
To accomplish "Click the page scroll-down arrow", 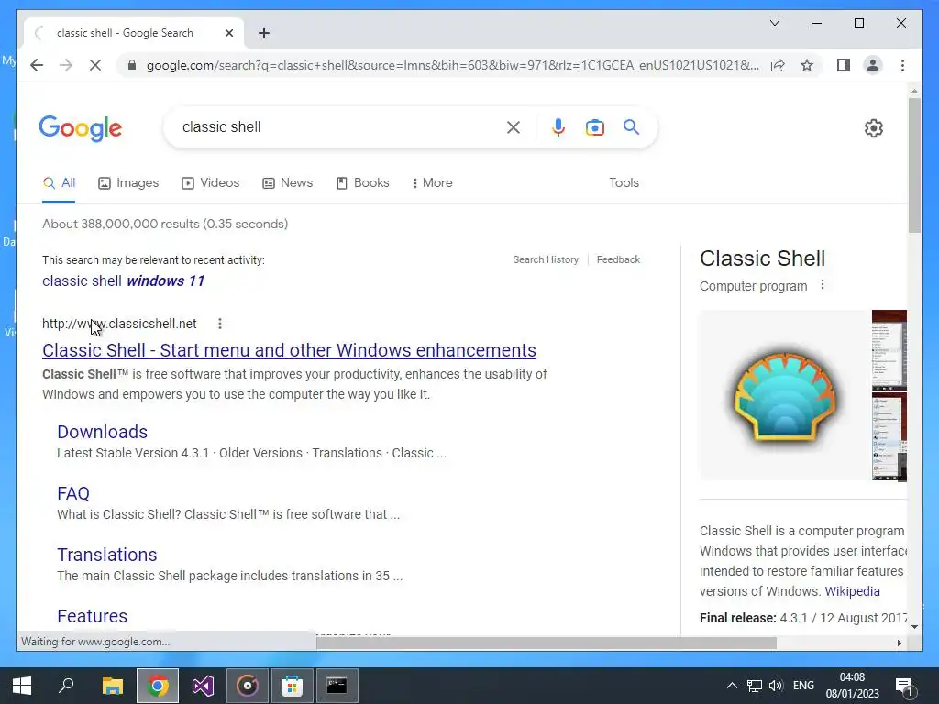I will click(x=914, y=626).
